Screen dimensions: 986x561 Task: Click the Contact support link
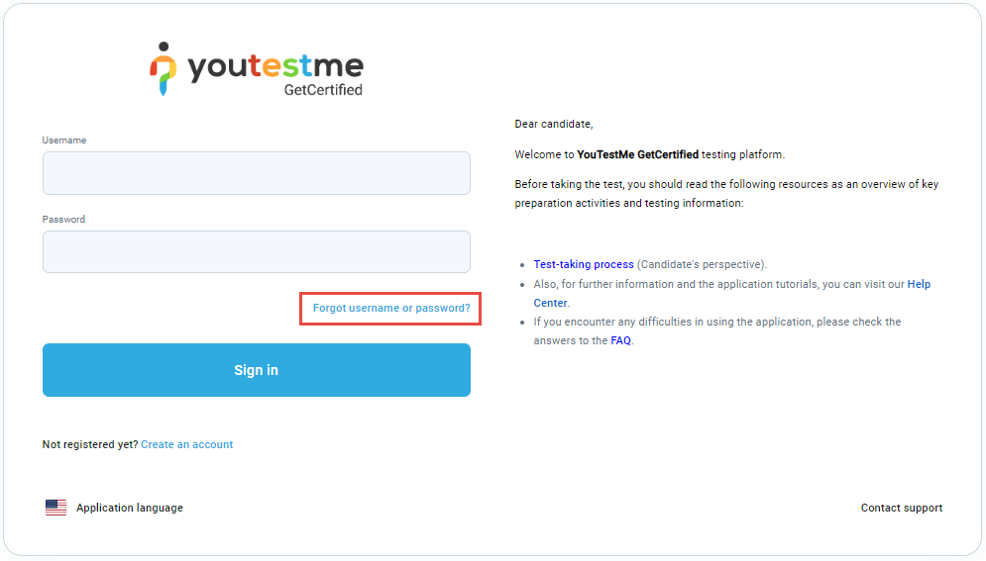pos(901,508)
